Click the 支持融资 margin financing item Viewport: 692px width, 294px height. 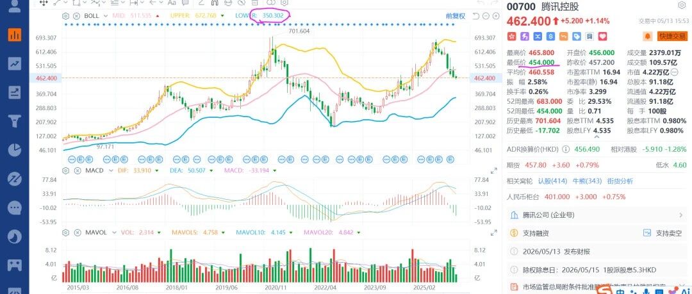point(530,233)
